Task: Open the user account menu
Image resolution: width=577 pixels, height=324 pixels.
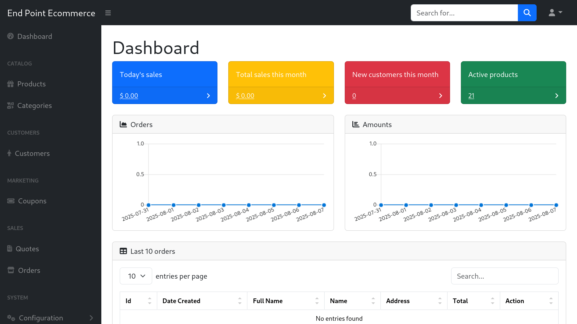Action: 555,13
